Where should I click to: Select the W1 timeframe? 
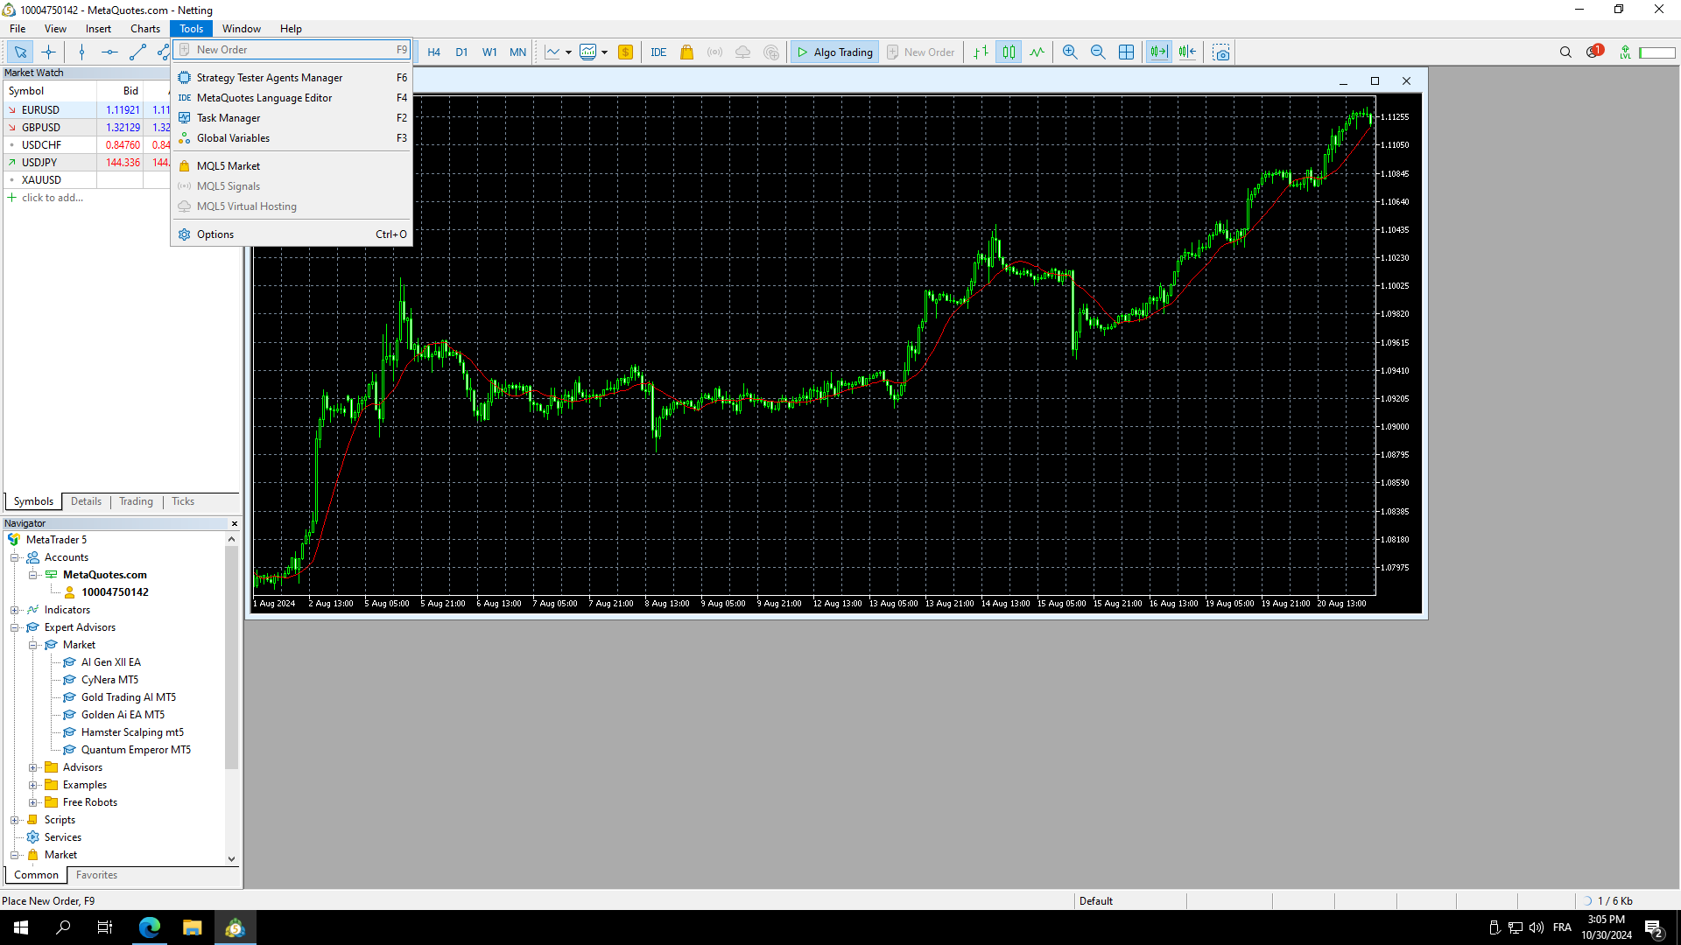489,52
